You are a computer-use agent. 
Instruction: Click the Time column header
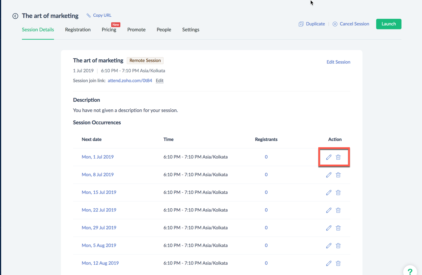(x=169, y=139)
